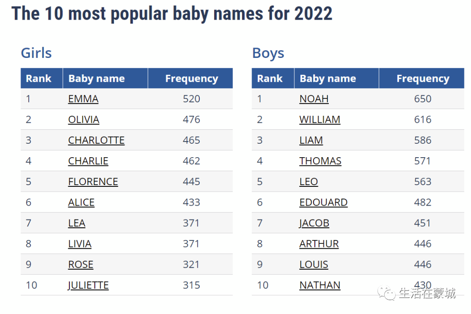This screenshot has height=314, width=471.
Task: Open the EMMA baby name link
Action: click(x=83, y=99)
